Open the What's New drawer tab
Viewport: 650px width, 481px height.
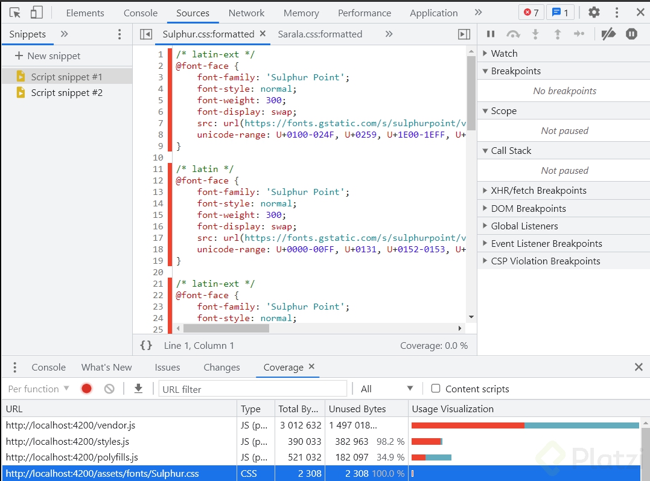[107, 367]
